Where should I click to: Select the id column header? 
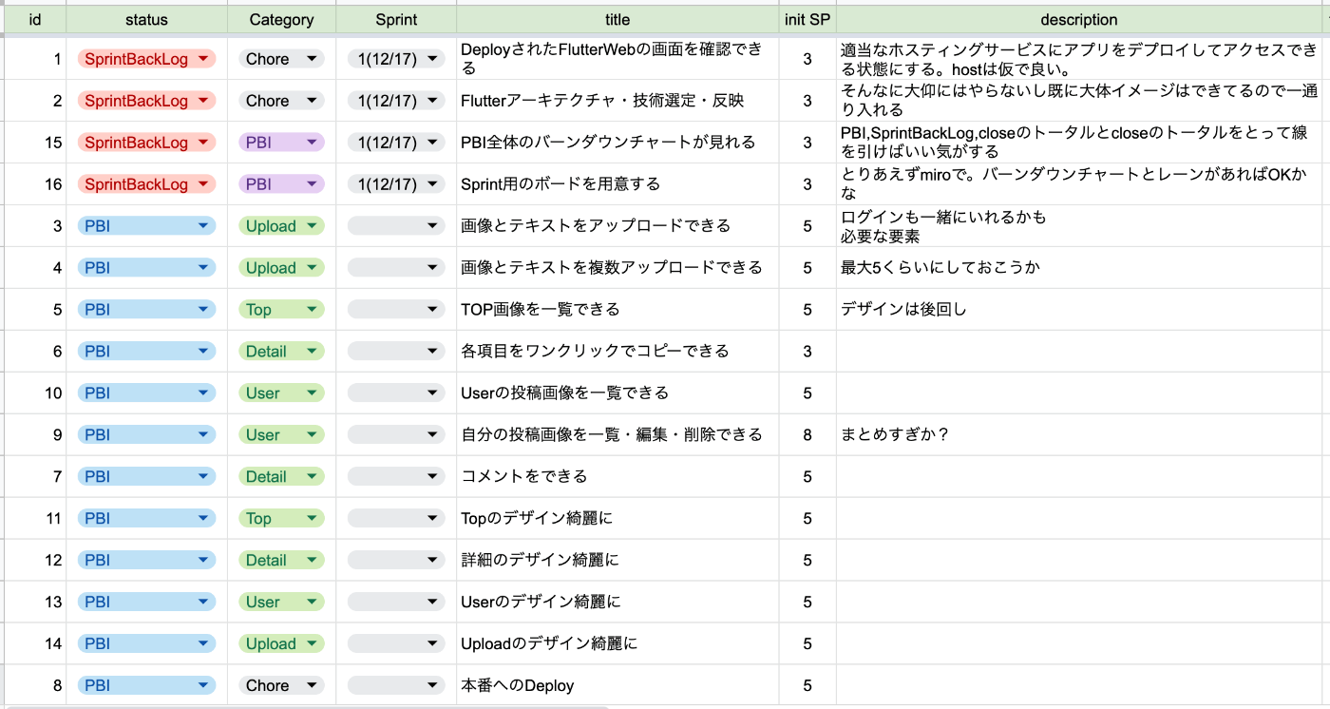tap(35, 19)
